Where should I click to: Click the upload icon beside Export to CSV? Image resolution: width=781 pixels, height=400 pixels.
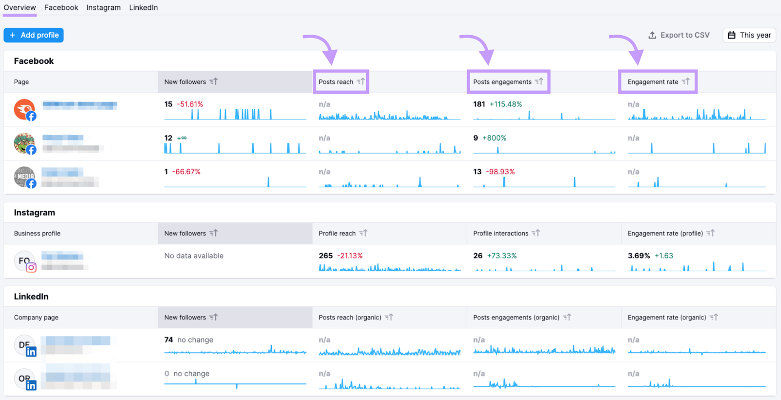(652, 35)
